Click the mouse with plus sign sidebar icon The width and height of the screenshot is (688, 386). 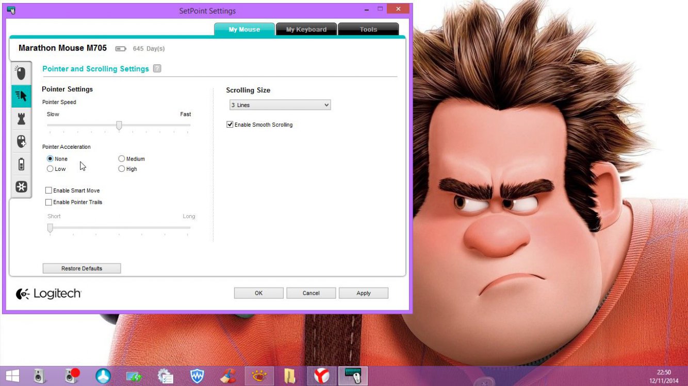(x=21, y=141)
